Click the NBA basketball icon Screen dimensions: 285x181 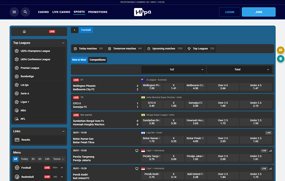tap(17, 110)
